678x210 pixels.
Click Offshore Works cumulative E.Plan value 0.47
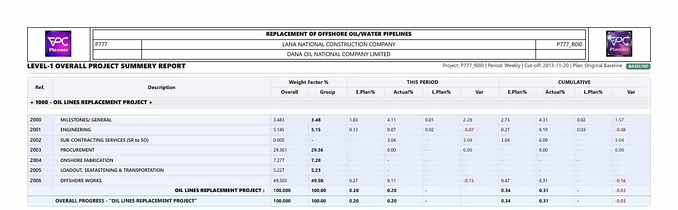(x=505, y=180)
